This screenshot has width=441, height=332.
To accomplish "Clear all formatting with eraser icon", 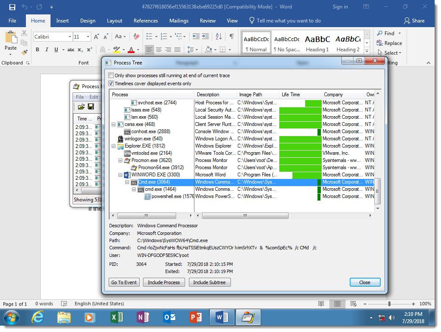I will click(136, 36).
